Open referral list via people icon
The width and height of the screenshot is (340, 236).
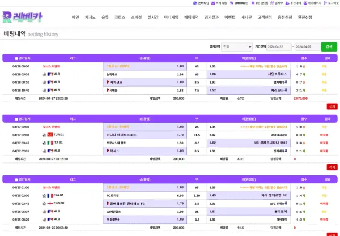coord(287,3)
